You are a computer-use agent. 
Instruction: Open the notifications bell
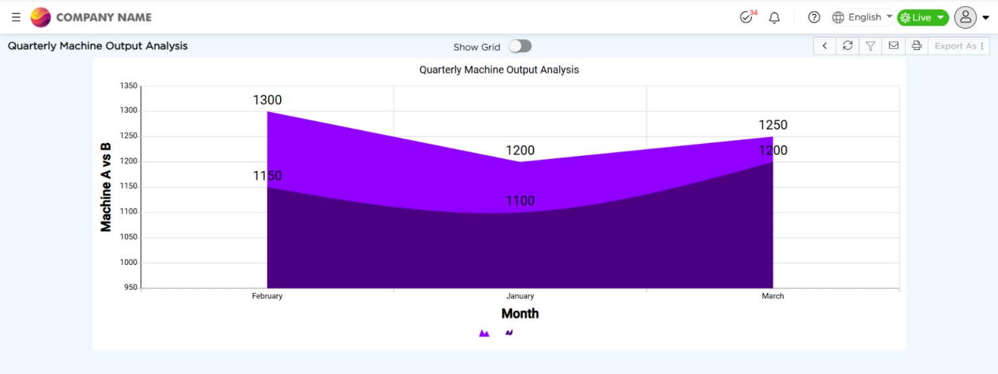pos(774,17)
